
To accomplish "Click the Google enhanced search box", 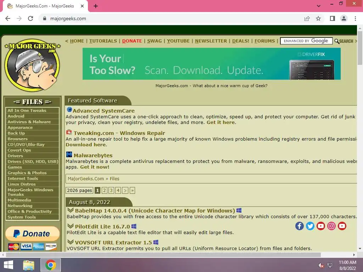I will click(306, 41).
